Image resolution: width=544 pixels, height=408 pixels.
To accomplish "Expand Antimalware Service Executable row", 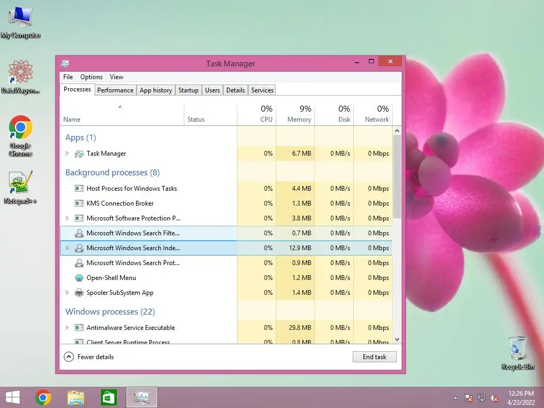I will click(x=67, y=327).
